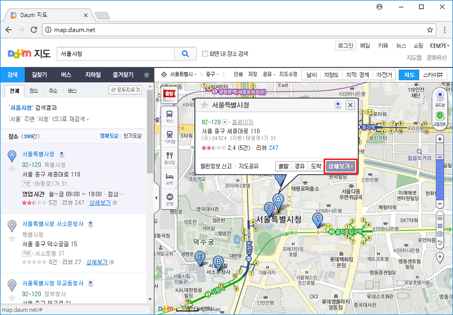Click numbered marker 1 on the map
This screenshot has height=315, width=453.
point(318,219)
